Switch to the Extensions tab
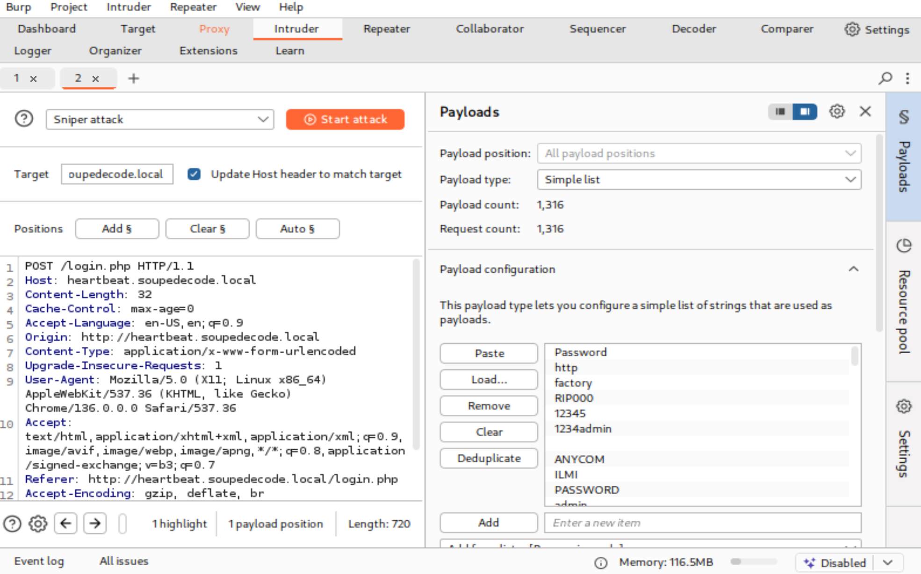The image size is (921, 574). pos(209,50)
